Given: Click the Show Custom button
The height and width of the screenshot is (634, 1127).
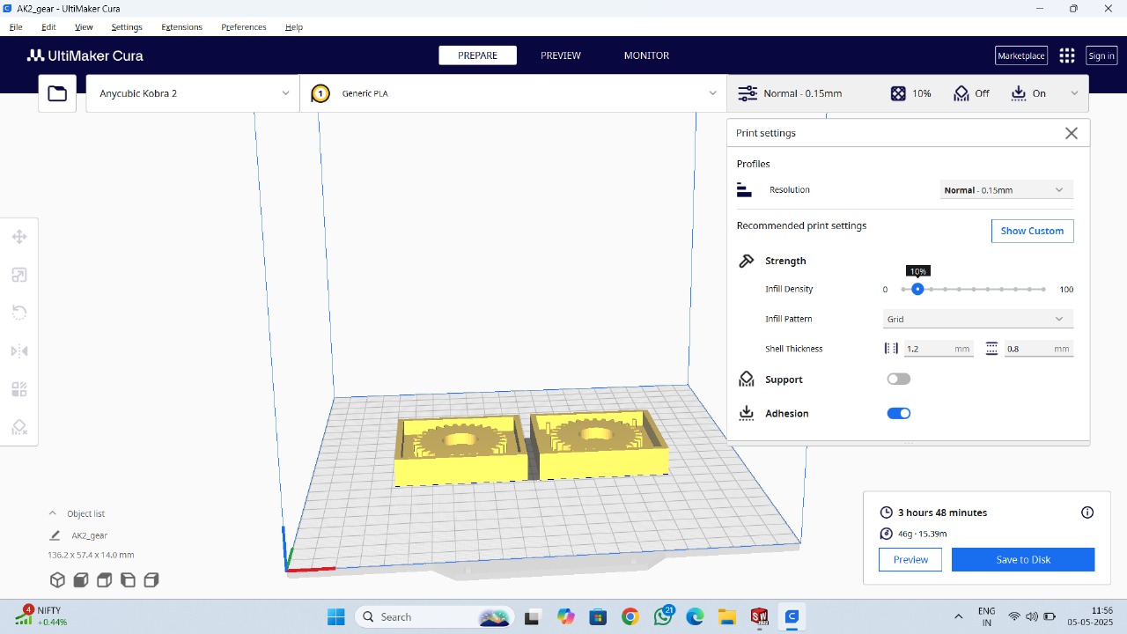Looking at the screenshot, I should point(1032,231).
